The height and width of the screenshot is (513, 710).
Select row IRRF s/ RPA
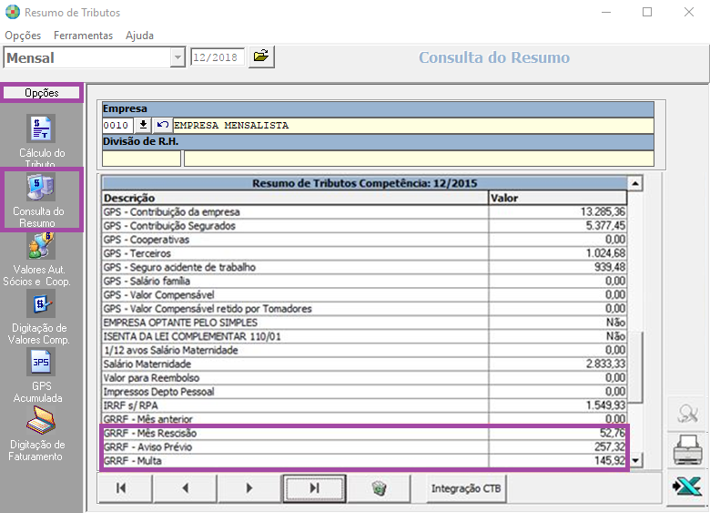[x=364, y=405]
